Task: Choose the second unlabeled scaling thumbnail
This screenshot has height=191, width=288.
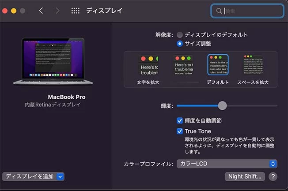Action: coord(183,64)
